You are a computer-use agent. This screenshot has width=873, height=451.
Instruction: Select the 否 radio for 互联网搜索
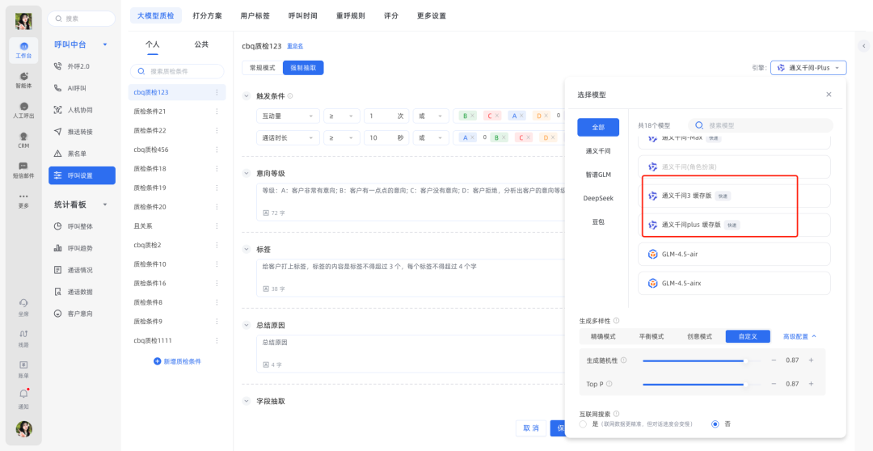715,424
